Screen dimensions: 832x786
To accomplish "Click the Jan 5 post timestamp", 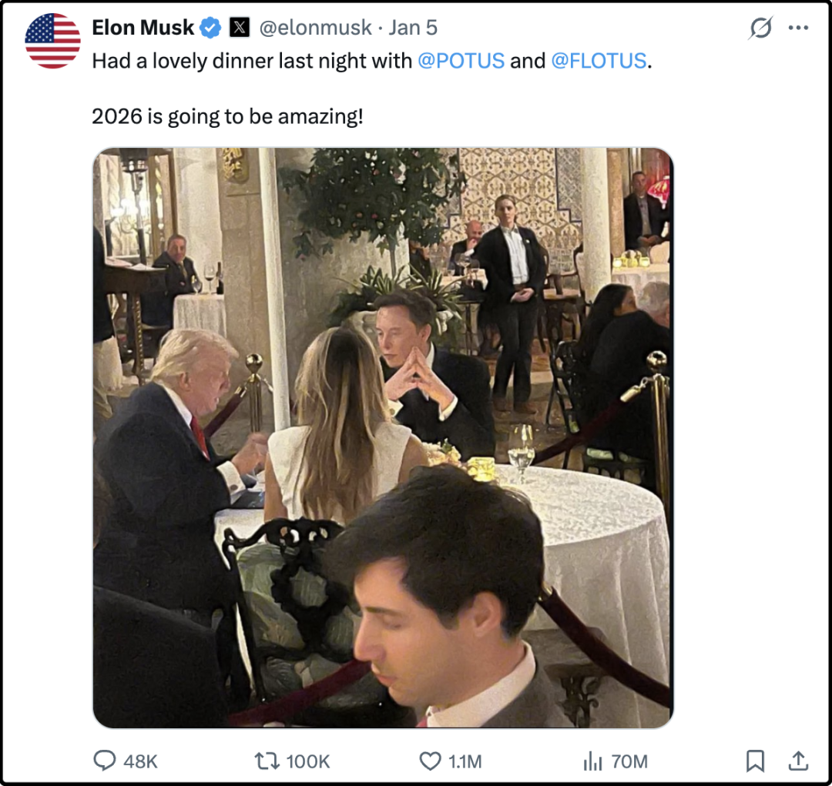I will click(413, 28).
